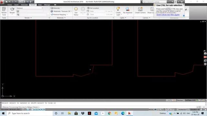Open the AutoCAD application menu button
Viewport: 207px width, 116px height.
[2, 2]
